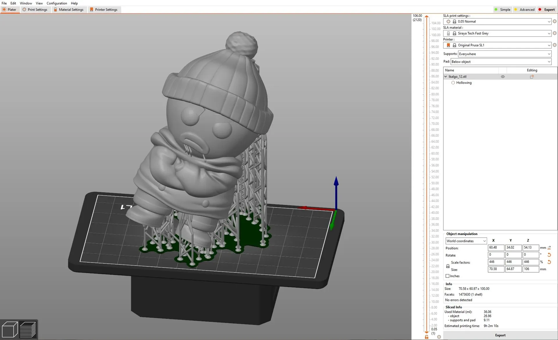The height and width of the screenshot is (340, 558).
Task: Switch to the Material Settings tab
Action: [x=69, y=10]
